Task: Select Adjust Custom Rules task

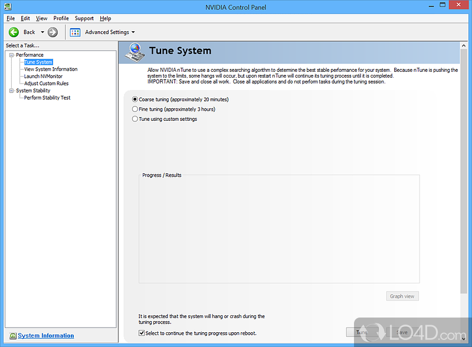Action: pos(47,83)
